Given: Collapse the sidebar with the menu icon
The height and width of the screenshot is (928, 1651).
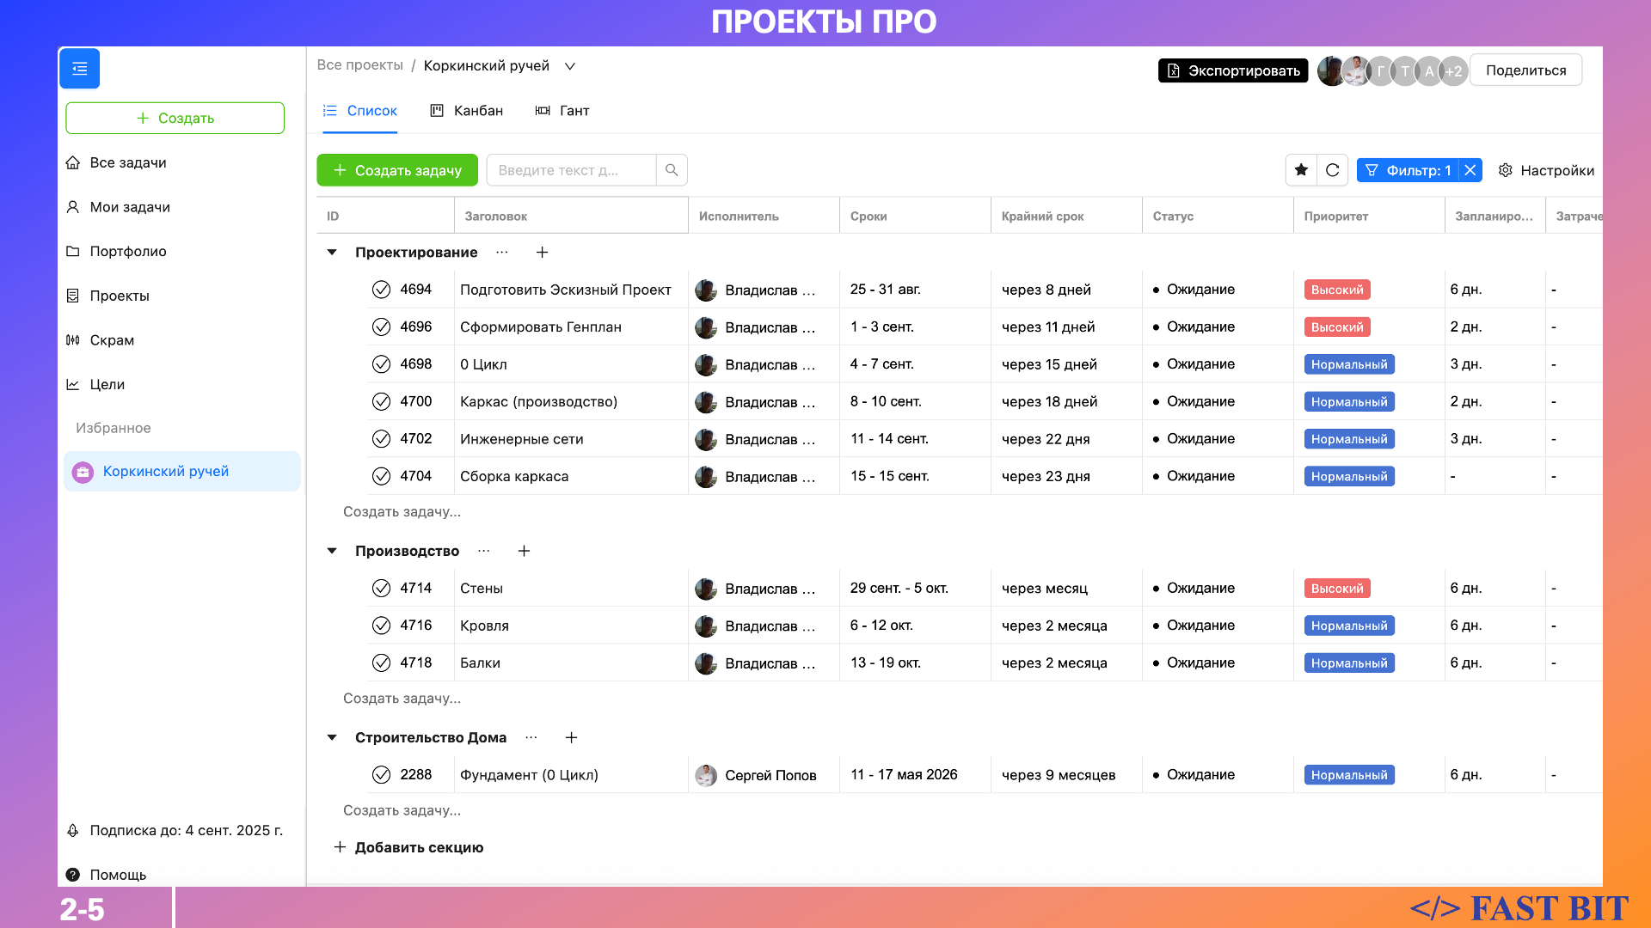Looking at the screenshot, I should pos(79,69).
